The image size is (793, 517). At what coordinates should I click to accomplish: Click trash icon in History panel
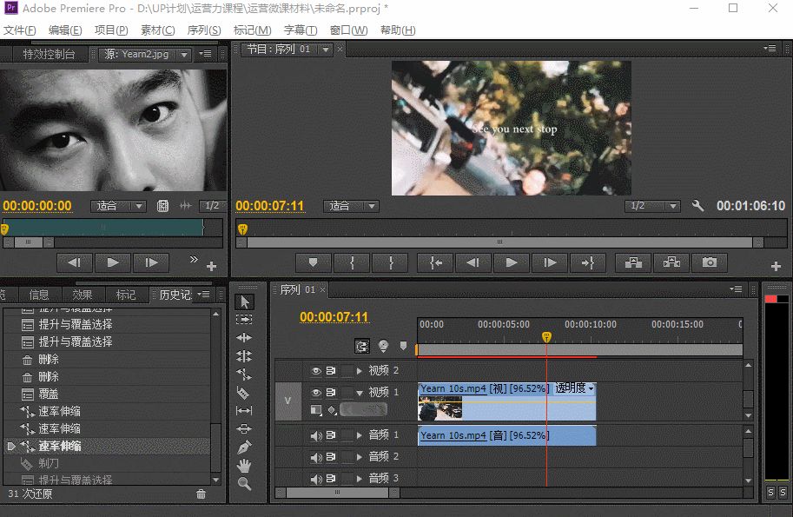[202, 494]
